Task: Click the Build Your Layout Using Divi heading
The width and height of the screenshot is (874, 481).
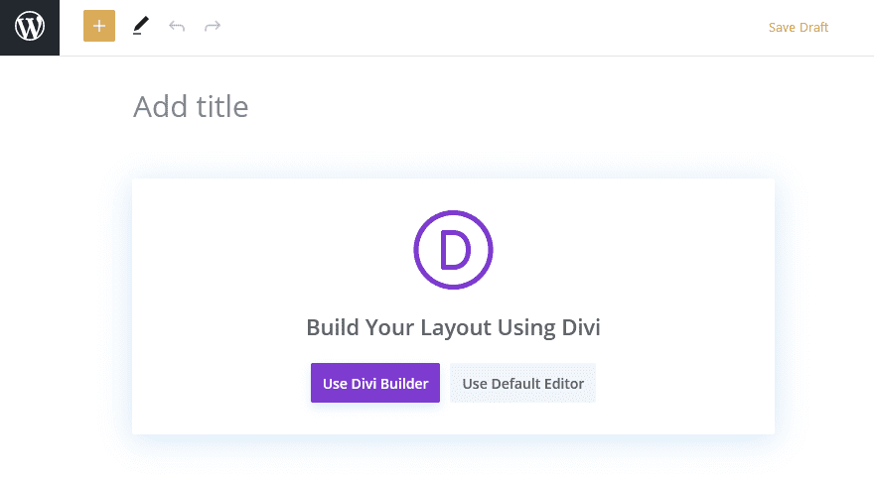Action: click(x=453, y=327)
